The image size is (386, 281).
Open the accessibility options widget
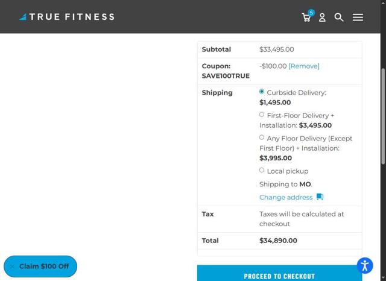[x=365, y=265]
